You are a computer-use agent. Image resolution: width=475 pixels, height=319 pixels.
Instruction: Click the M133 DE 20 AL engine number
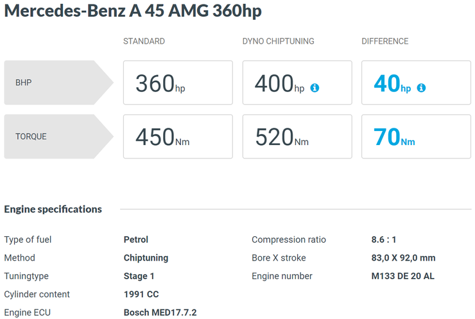coord(402,276)
